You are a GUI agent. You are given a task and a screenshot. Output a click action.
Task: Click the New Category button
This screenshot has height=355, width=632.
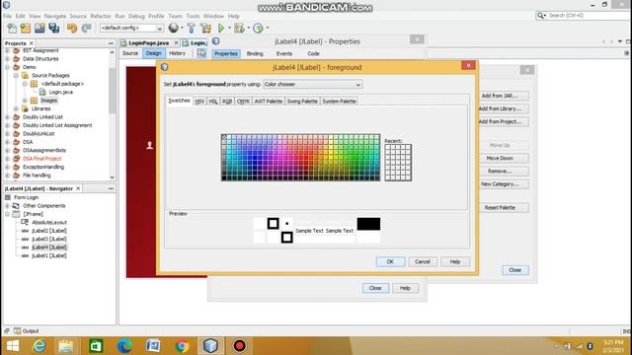click(x=500, y=184)
